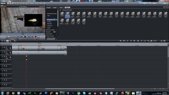
Task: Click the orange playhead marker on ruler
Action: tap(26, 45)
